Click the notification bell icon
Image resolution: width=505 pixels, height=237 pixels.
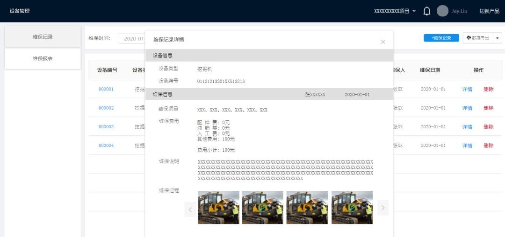[426, 11]
